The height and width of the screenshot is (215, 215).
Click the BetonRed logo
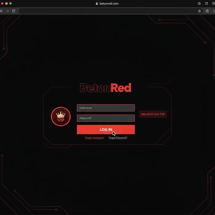[106, 88]
